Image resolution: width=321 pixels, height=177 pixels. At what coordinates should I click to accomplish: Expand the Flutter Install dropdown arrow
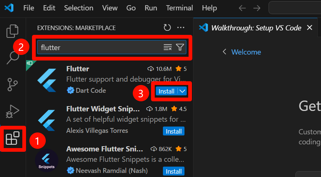[x=182, y=91]
